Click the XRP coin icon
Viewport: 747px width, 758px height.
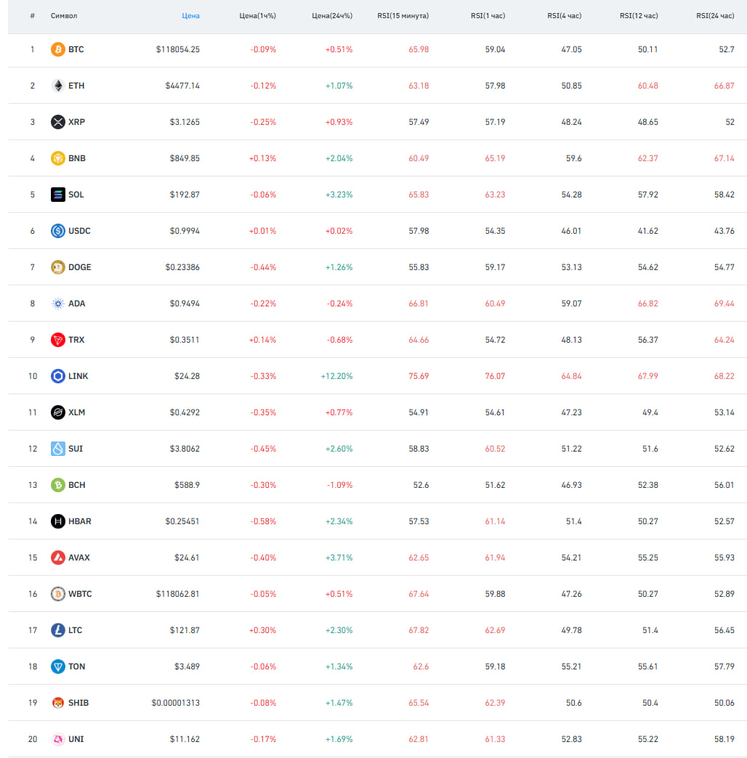(x=57, y=122)
